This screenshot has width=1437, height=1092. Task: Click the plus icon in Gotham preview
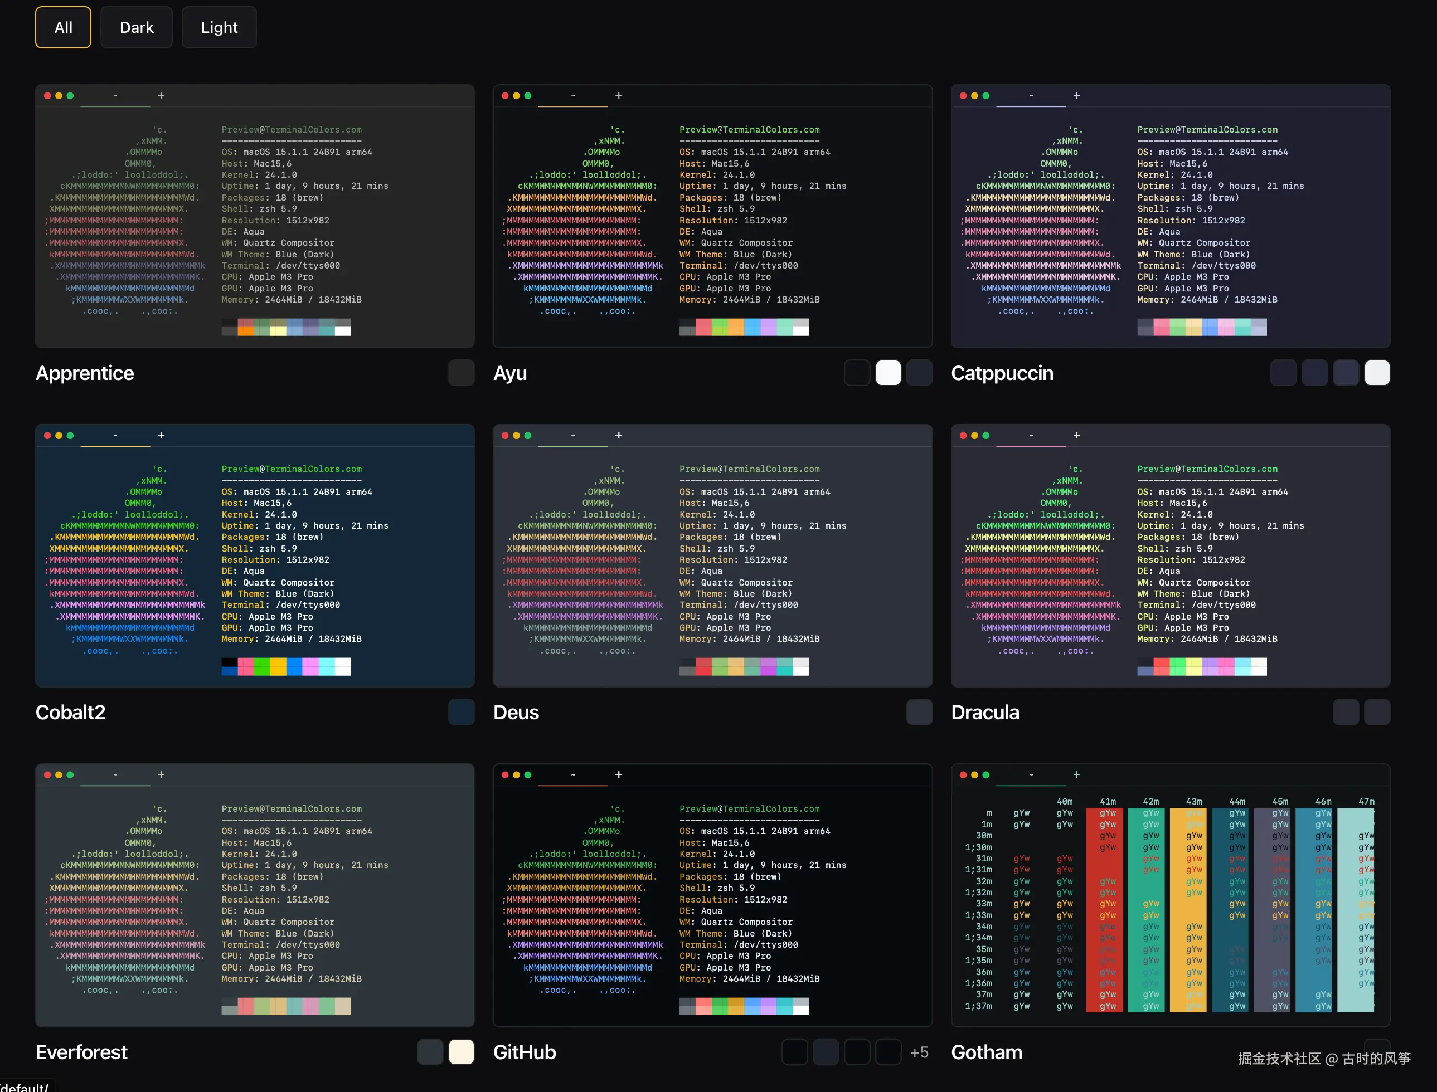pos(1076,774)
